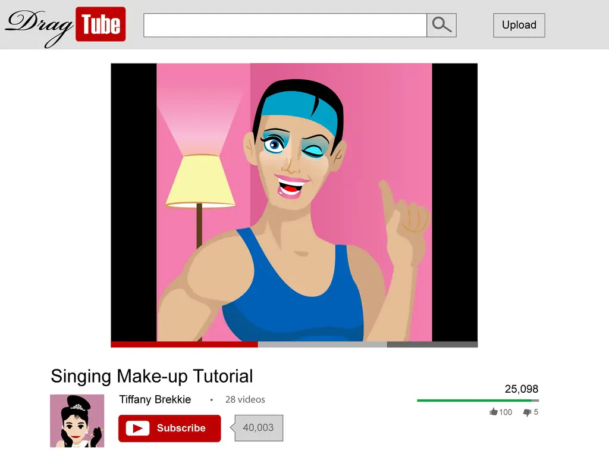Click inside the search input field

(x=285, y=25)
